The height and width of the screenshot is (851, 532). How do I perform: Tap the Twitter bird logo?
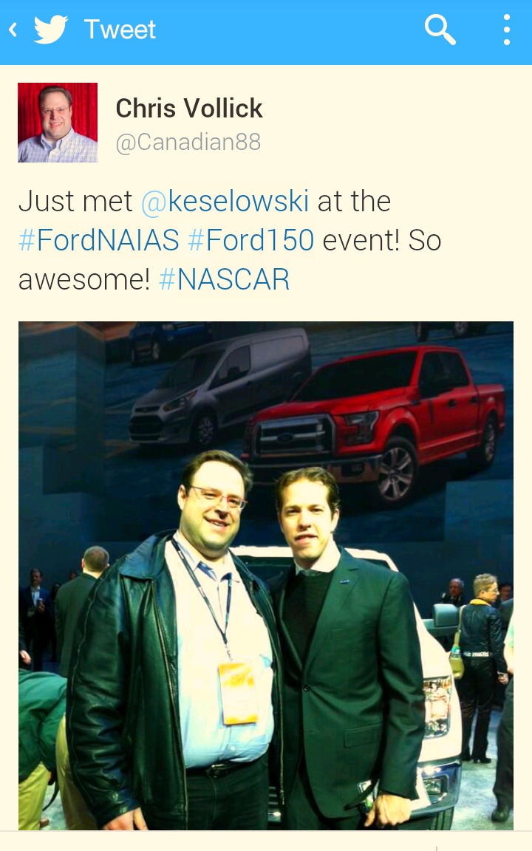point(50,30)
